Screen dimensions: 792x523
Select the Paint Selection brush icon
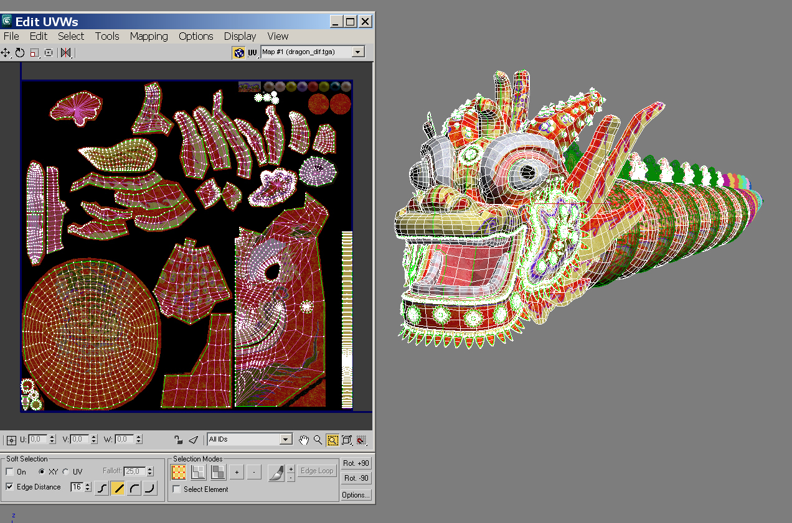[277, 473]
